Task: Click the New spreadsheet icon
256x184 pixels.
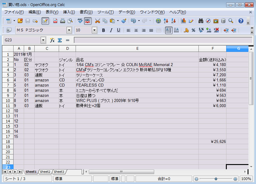Action: (x=9, y=21)
